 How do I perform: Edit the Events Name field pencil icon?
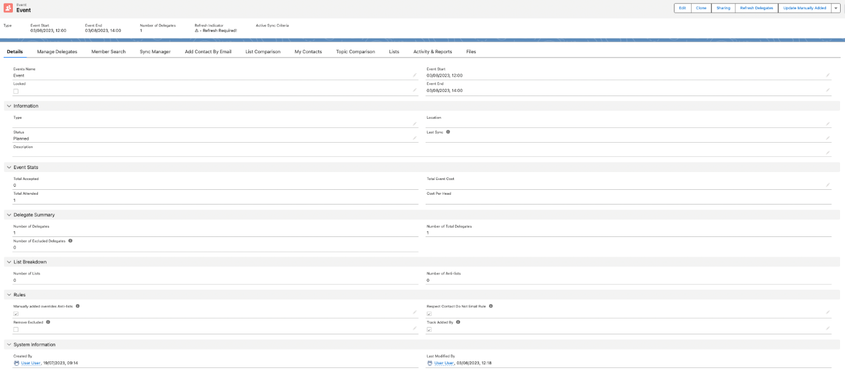click(x=415, y=75)
